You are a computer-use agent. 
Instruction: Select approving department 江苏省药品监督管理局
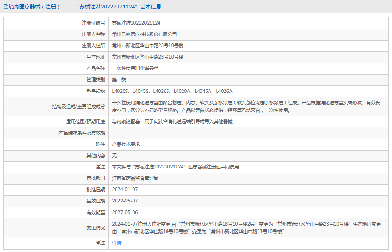(135, 178)
